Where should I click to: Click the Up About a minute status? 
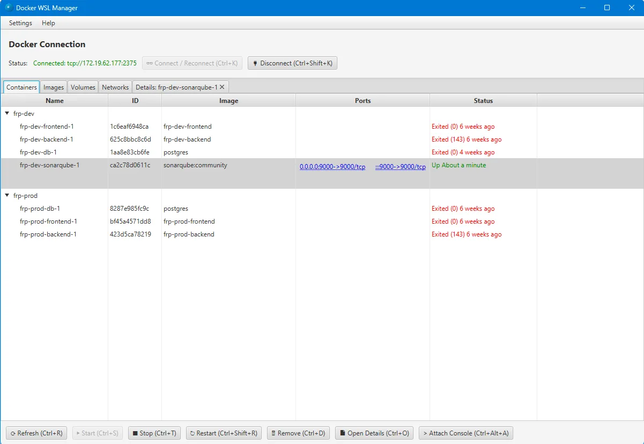coord(459,165)
